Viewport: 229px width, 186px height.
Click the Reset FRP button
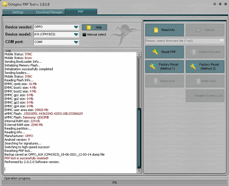point(164,52)
